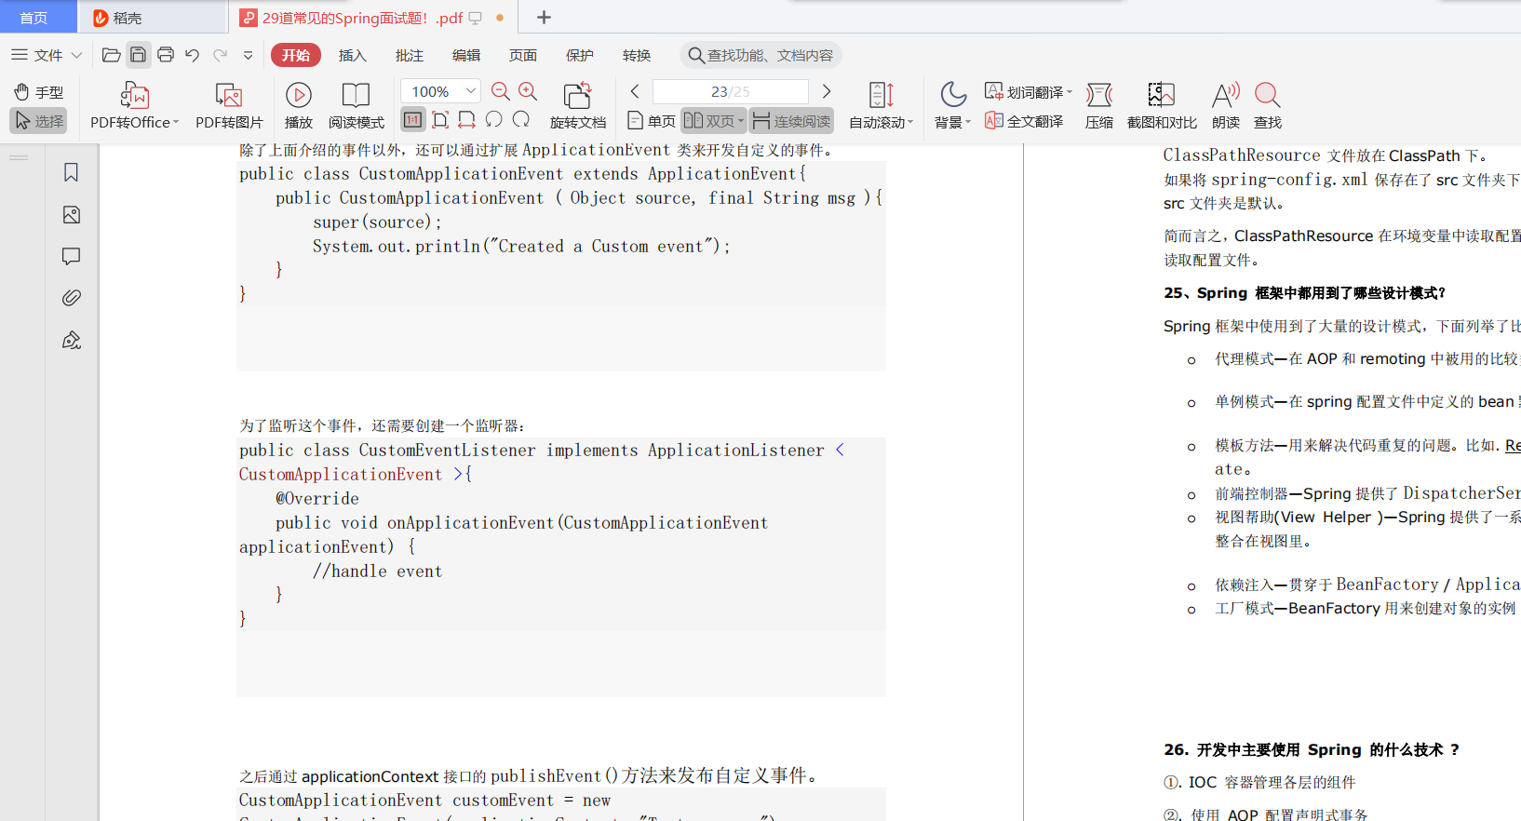Save the document with the floppy icon
The image size is (1521, 821).
pos(138,55)
